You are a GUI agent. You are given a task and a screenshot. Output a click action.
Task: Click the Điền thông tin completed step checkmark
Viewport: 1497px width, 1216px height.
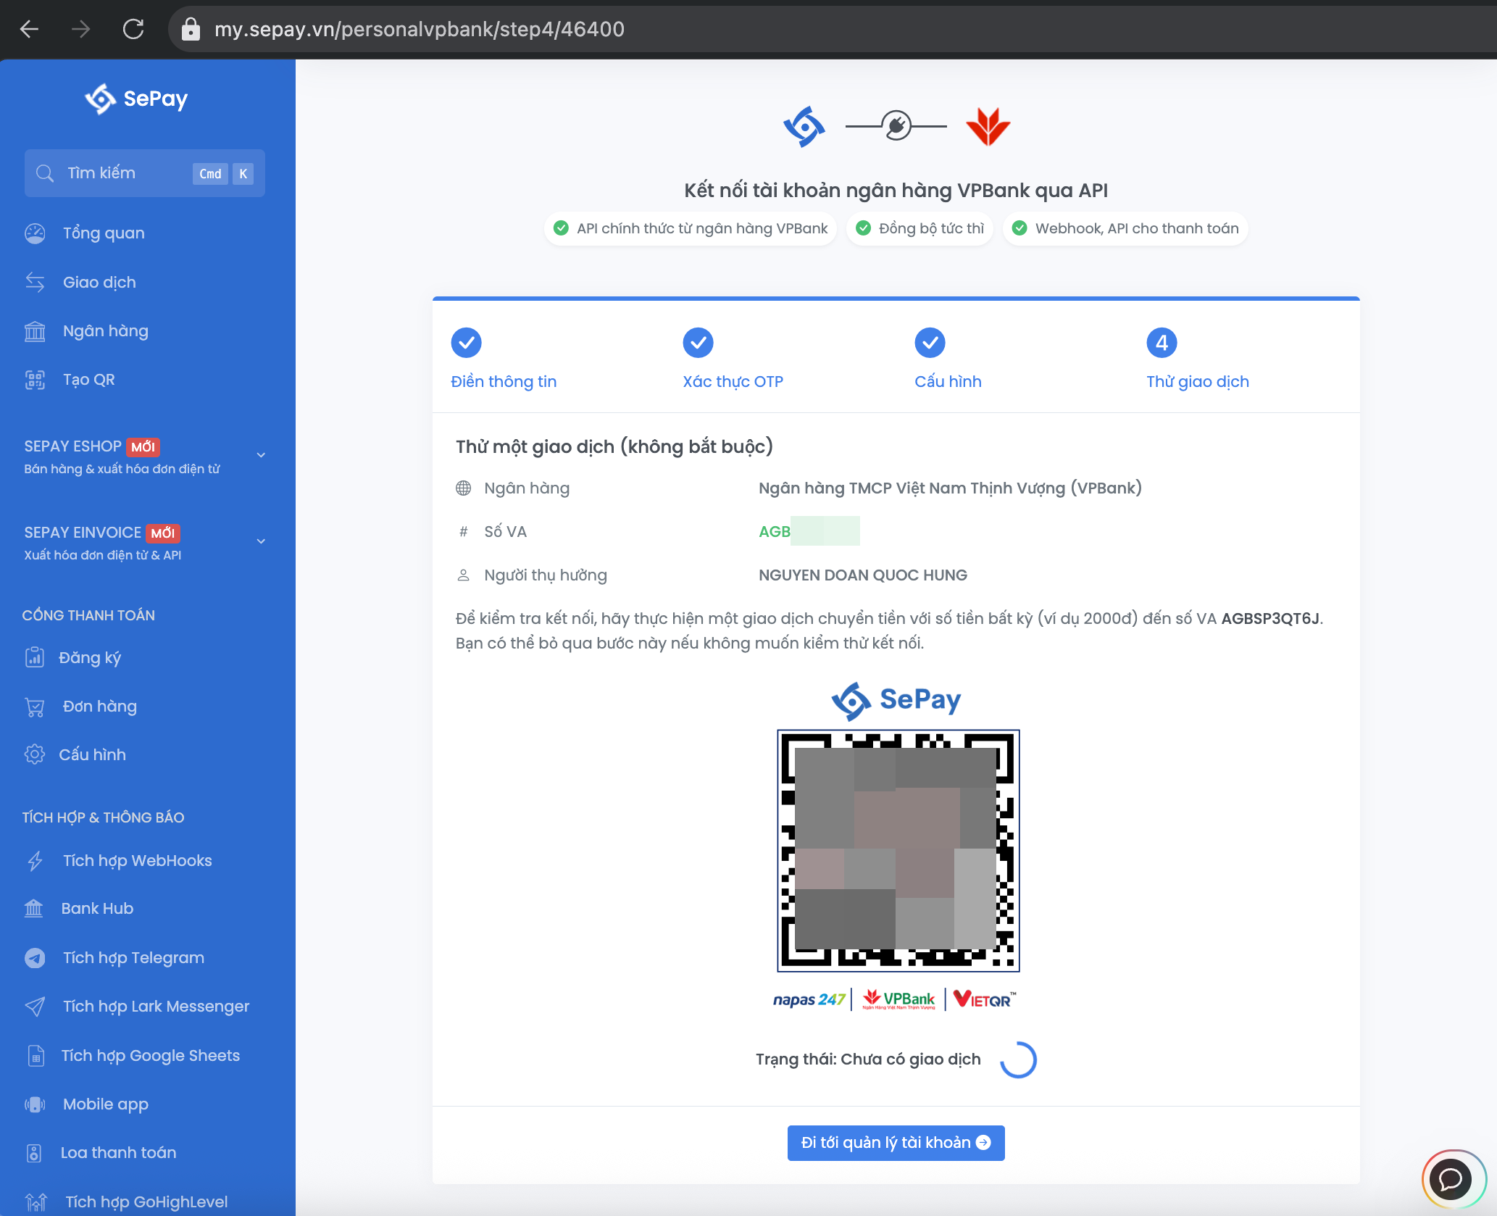tap(466, 343)
